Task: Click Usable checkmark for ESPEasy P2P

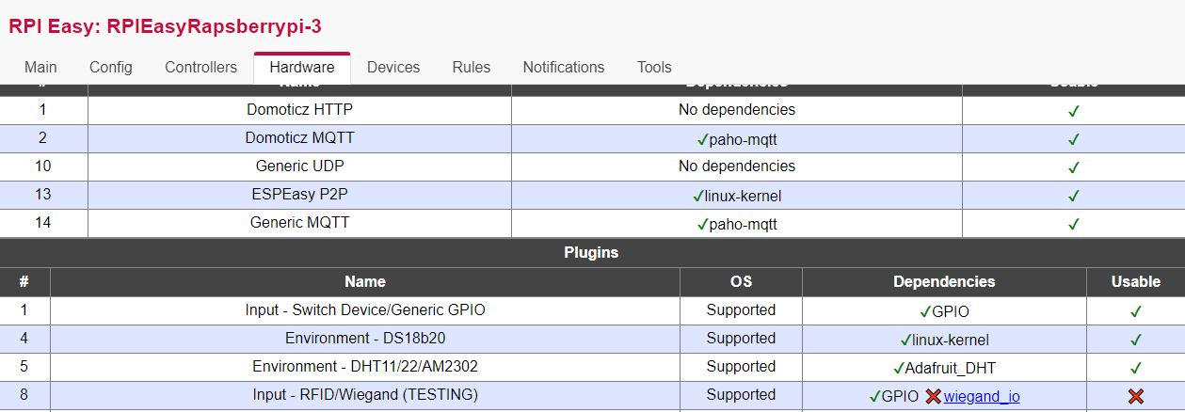Action: click(x=1074, y=196)
